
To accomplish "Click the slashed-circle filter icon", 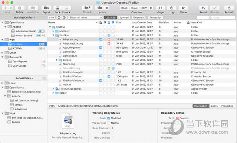I will point(64,17).
